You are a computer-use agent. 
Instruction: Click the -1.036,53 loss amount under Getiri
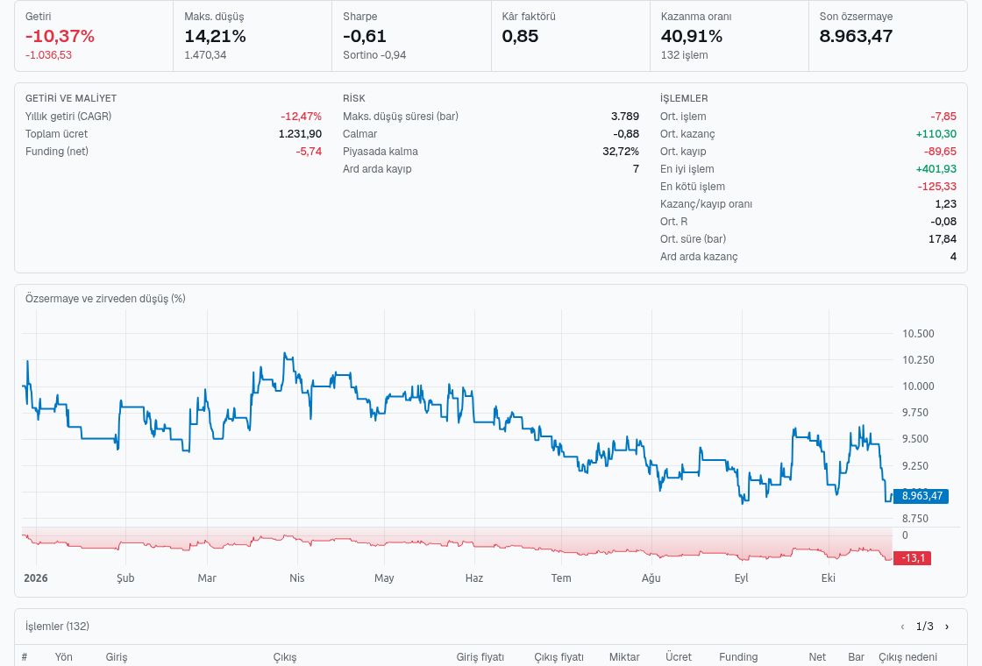pos(48,55)
